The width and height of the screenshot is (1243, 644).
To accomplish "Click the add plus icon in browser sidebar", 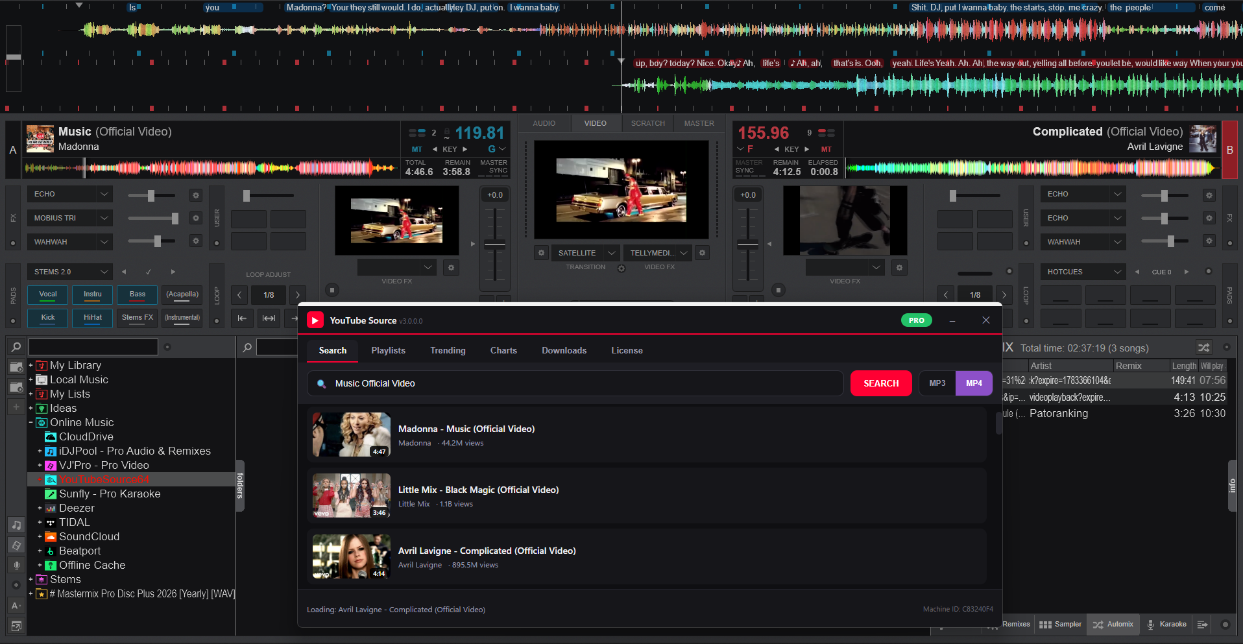I will coord(16,407).
